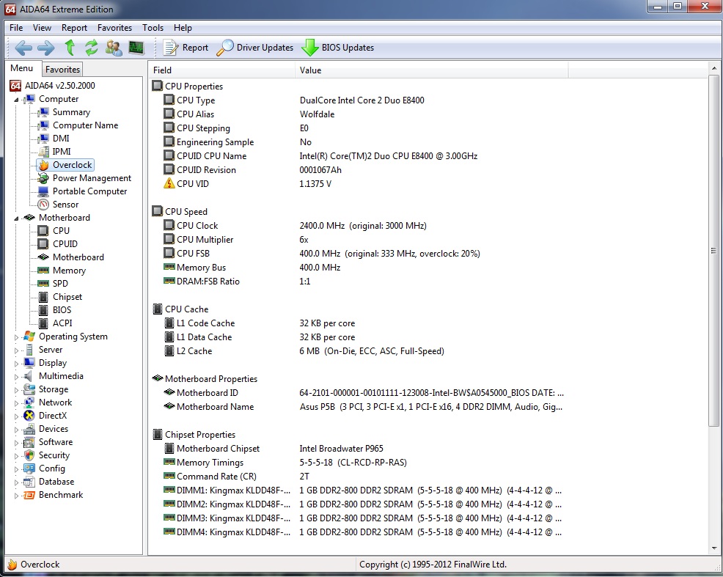Click the ACPI chip icon in tree

43,323
